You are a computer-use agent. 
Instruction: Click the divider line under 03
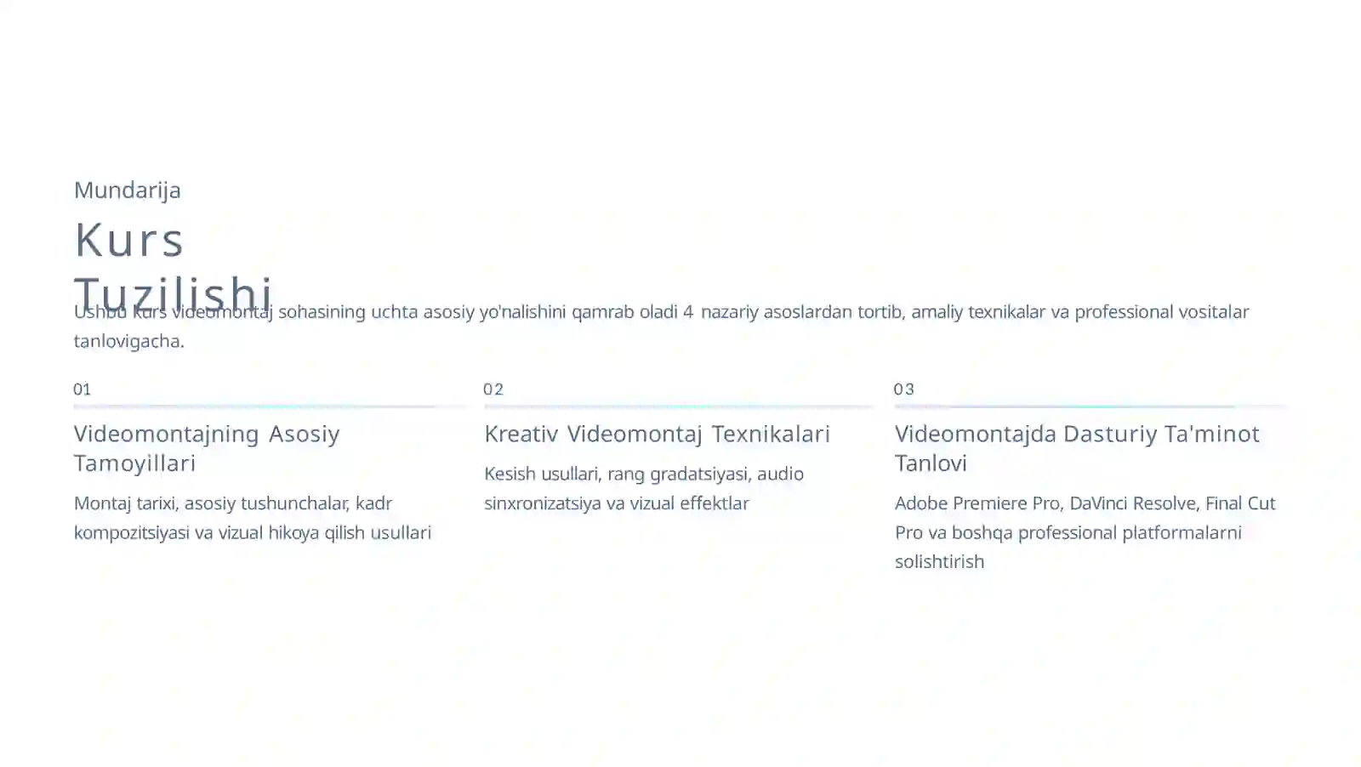click(x=1091, y=406)
